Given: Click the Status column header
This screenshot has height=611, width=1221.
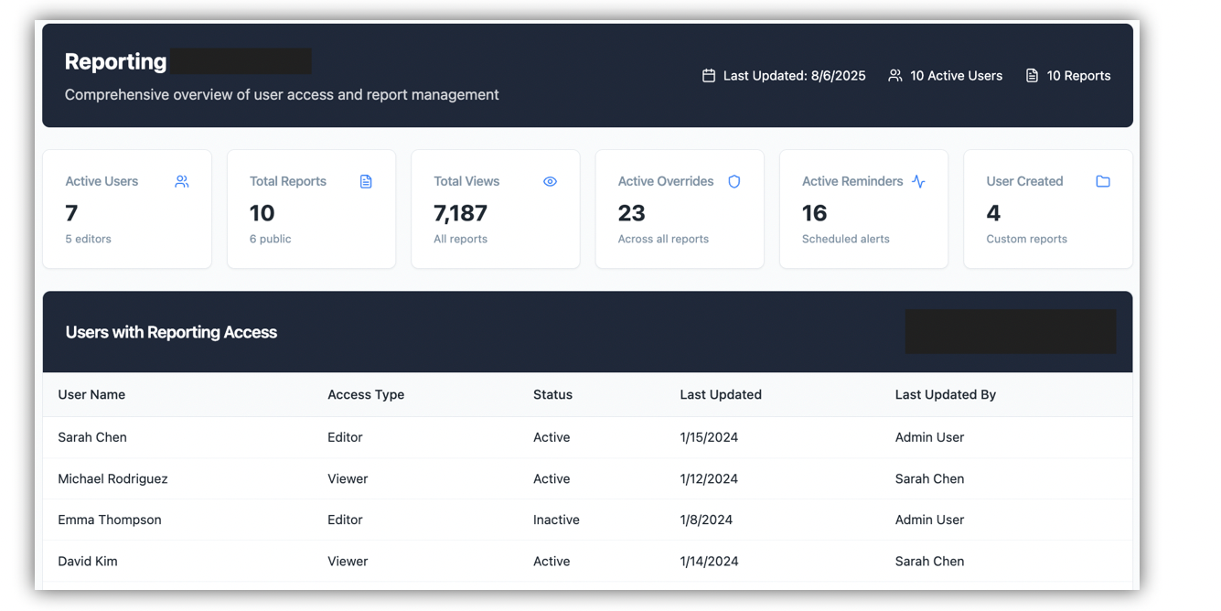Looking at the screenshot, I should (x=552, y=394).
